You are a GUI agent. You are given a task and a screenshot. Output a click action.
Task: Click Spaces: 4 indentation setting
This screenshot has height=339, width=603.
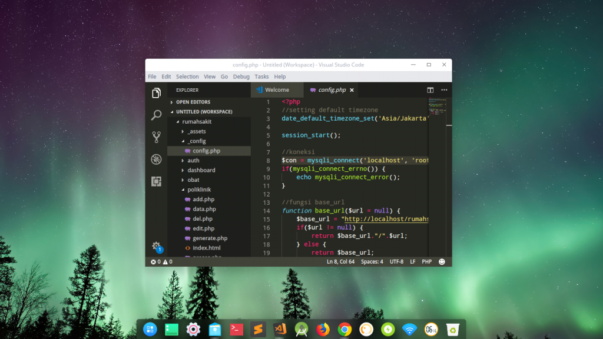(x=372, y=261)
